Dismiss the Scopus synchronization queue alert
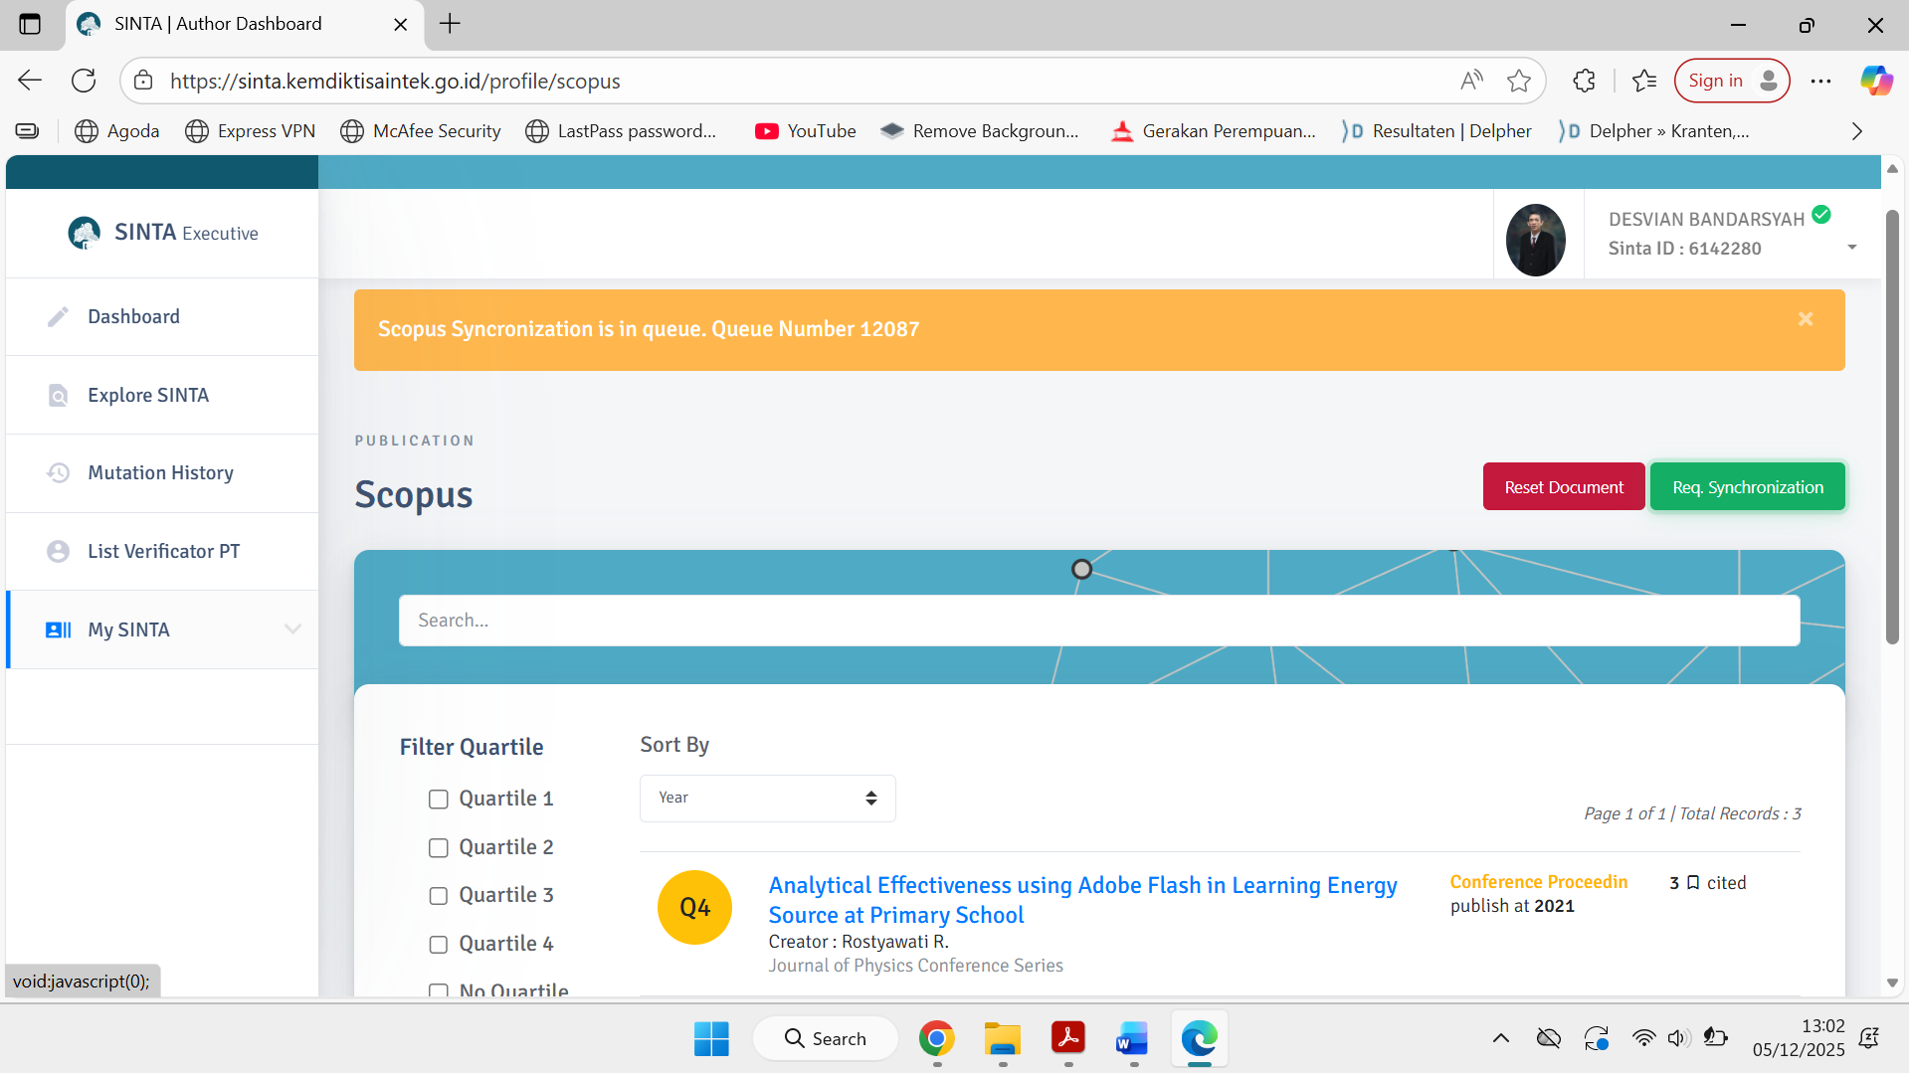This screenshot has height=1073, width=1909. tap(1806, 319)
